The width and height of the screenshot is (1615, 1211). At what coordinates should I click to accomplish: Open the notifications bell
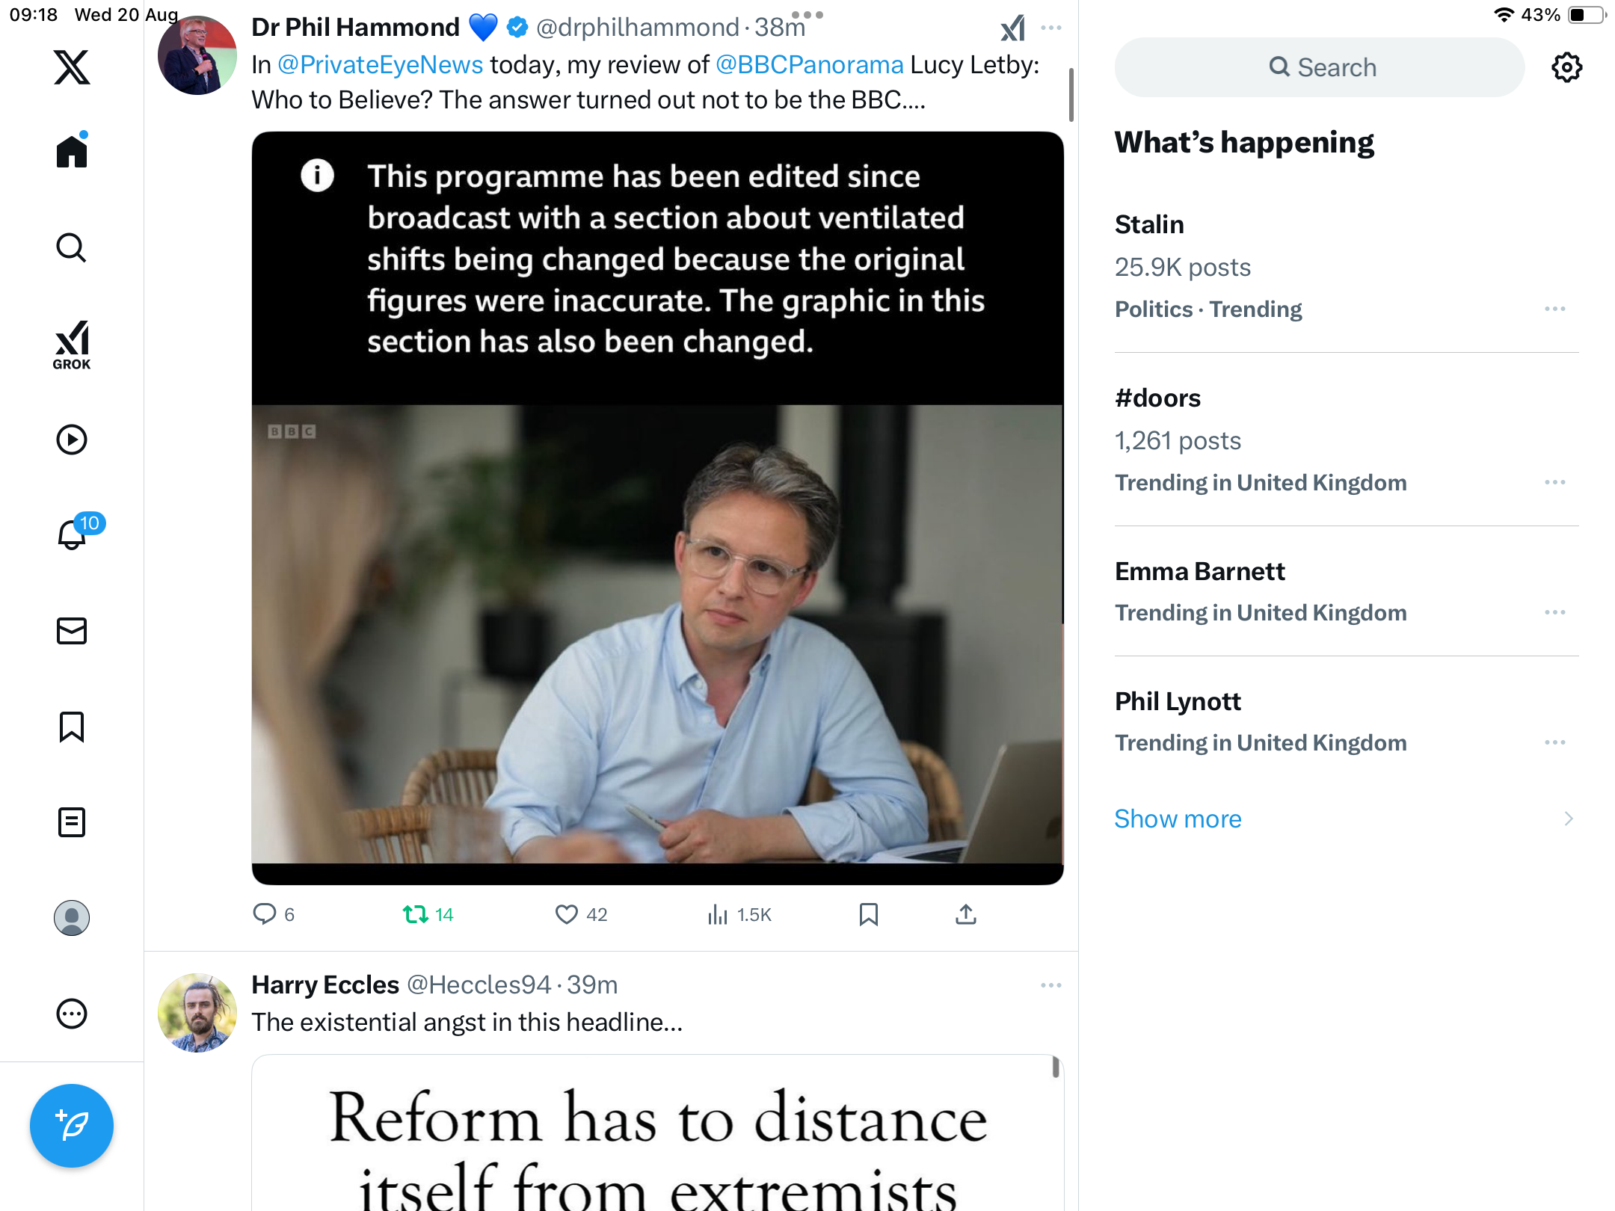pos(72,534)
